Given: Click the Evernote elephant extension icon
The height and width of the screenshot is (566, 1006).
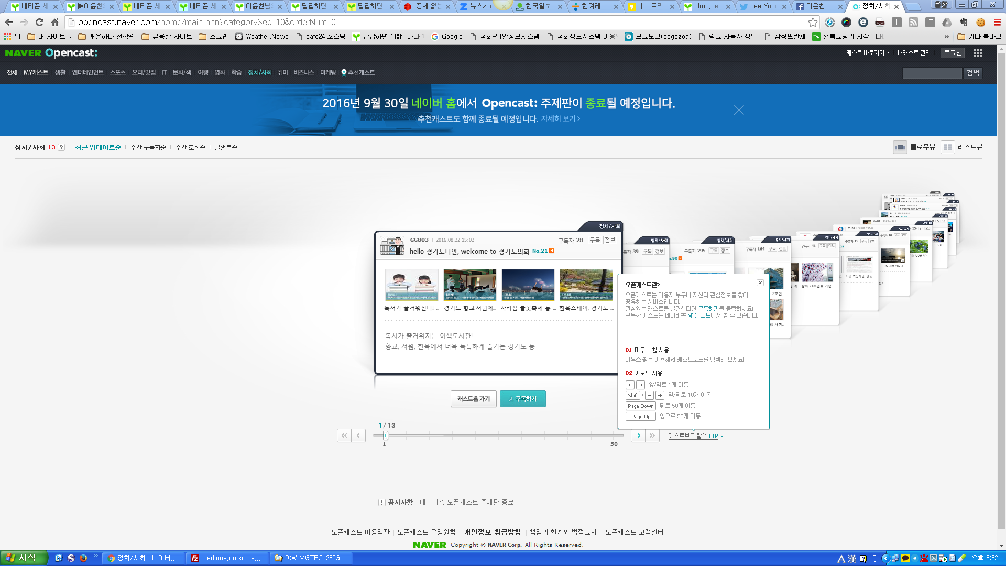Looking at the screenshot, I should point(964,23).
